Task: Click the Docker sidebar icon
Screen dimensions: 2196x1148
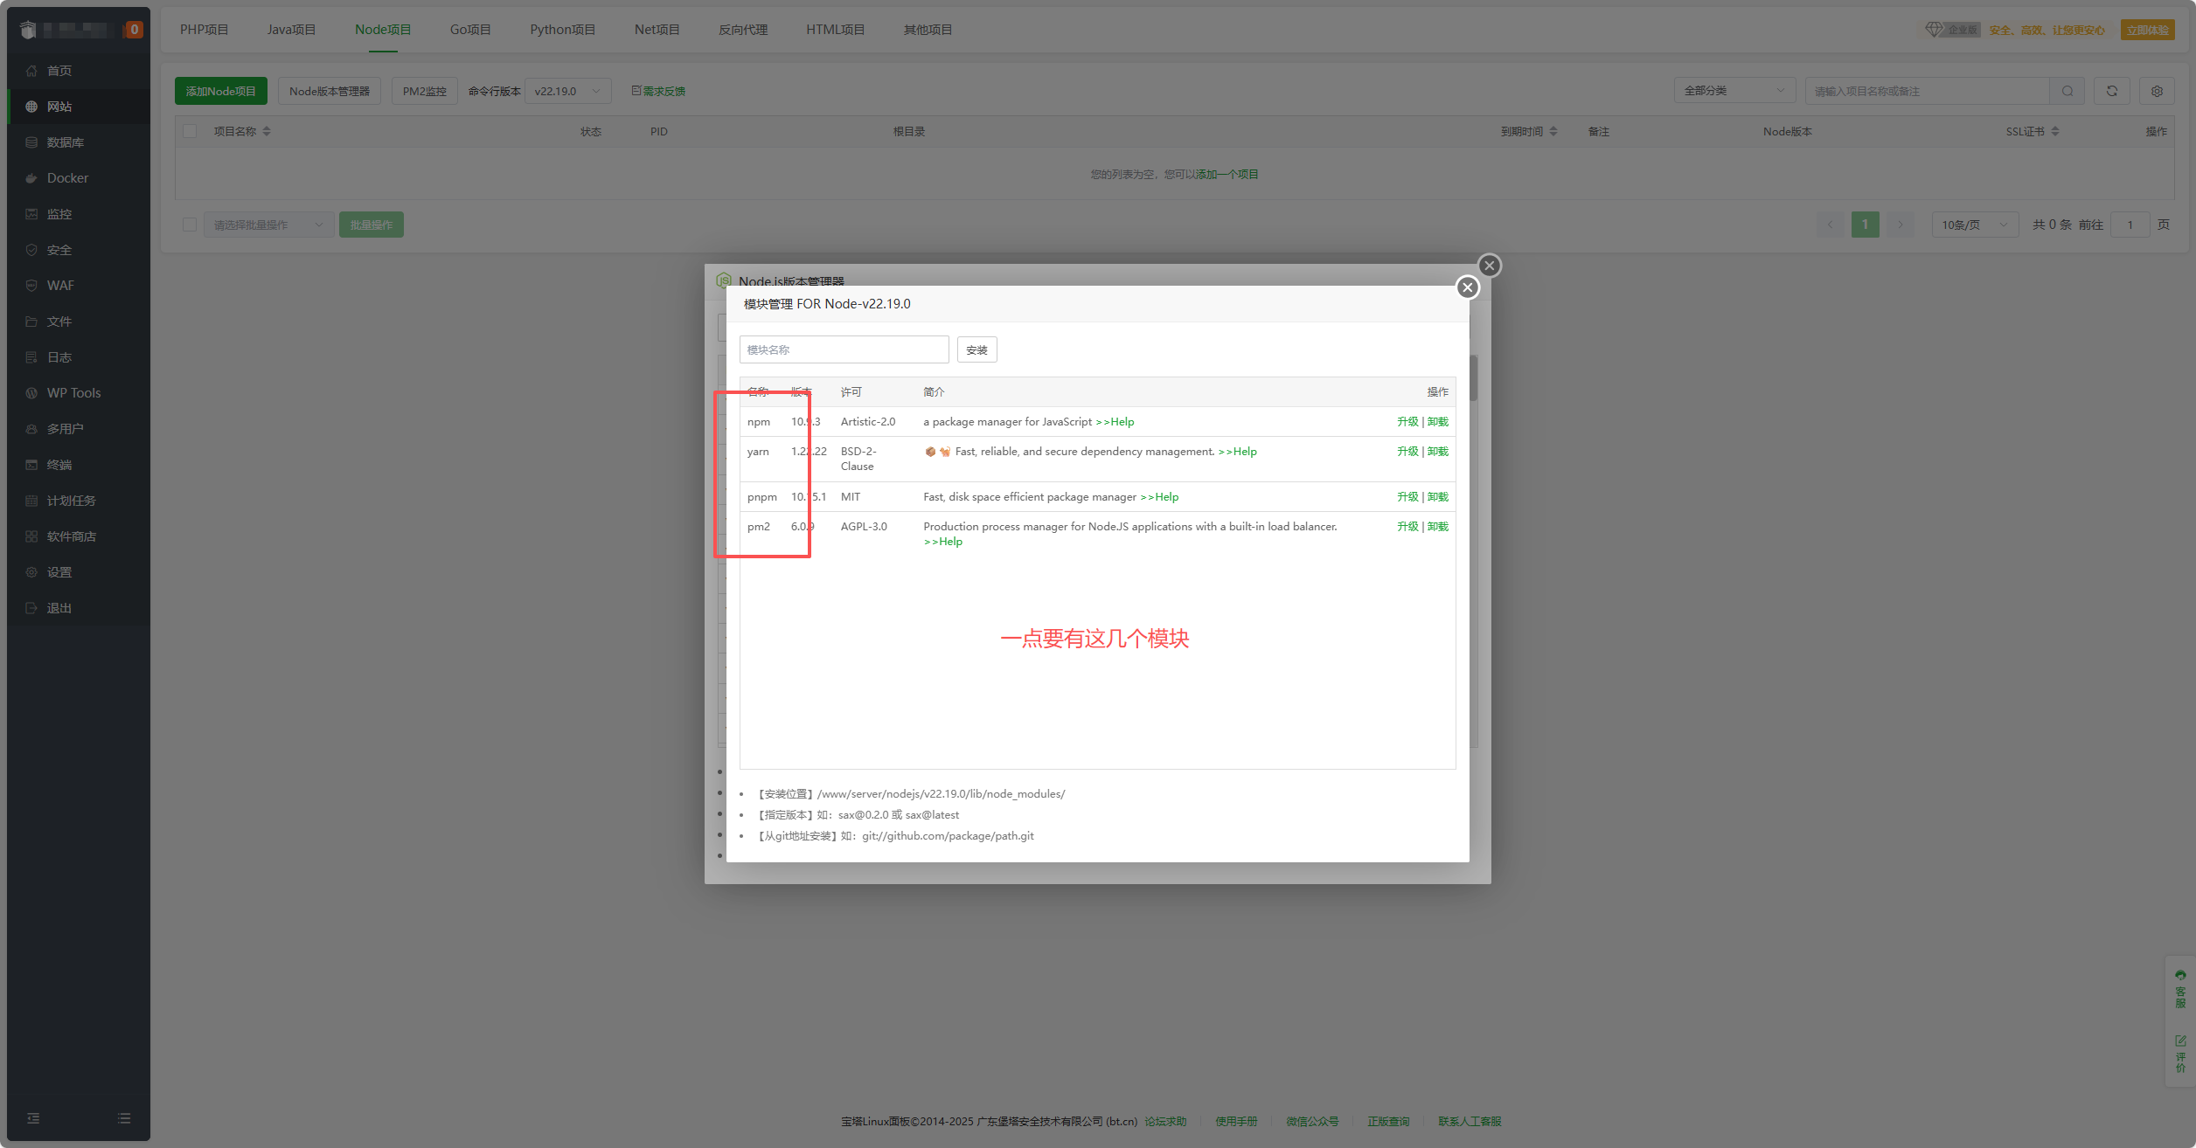Action: 31,178
